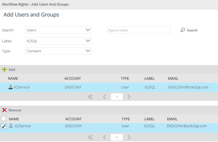Click page number box in upper pager
The width and height of the screenshot is (218, 142).
(x=117, y=97)
